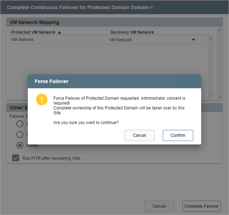The height and width of the screenshot is (215, 229).
Task: Click the yellow warning exclamation icon
Action: coord(42,99)
